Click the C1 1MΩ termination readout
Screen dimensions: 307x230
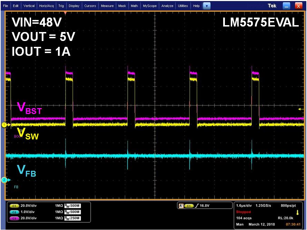pyautogui.click(x=59, y=206)
